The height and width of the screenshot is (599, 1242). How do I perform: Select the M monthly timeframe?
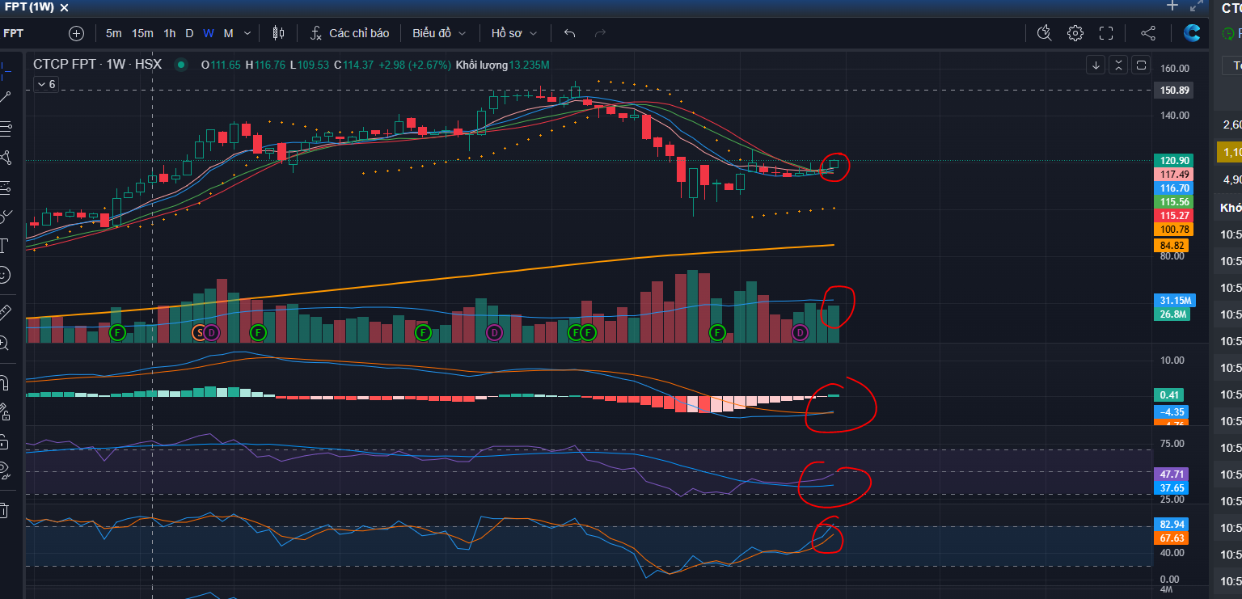point(229,33)
